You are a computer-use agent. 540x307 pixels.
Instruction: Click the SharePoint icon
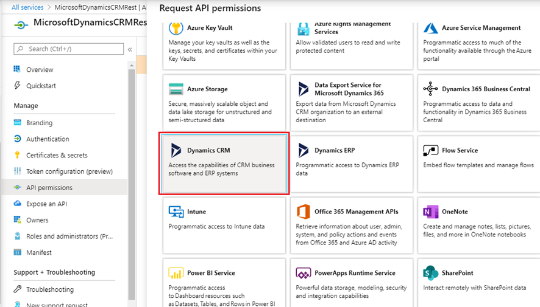[x=430, y=273]
